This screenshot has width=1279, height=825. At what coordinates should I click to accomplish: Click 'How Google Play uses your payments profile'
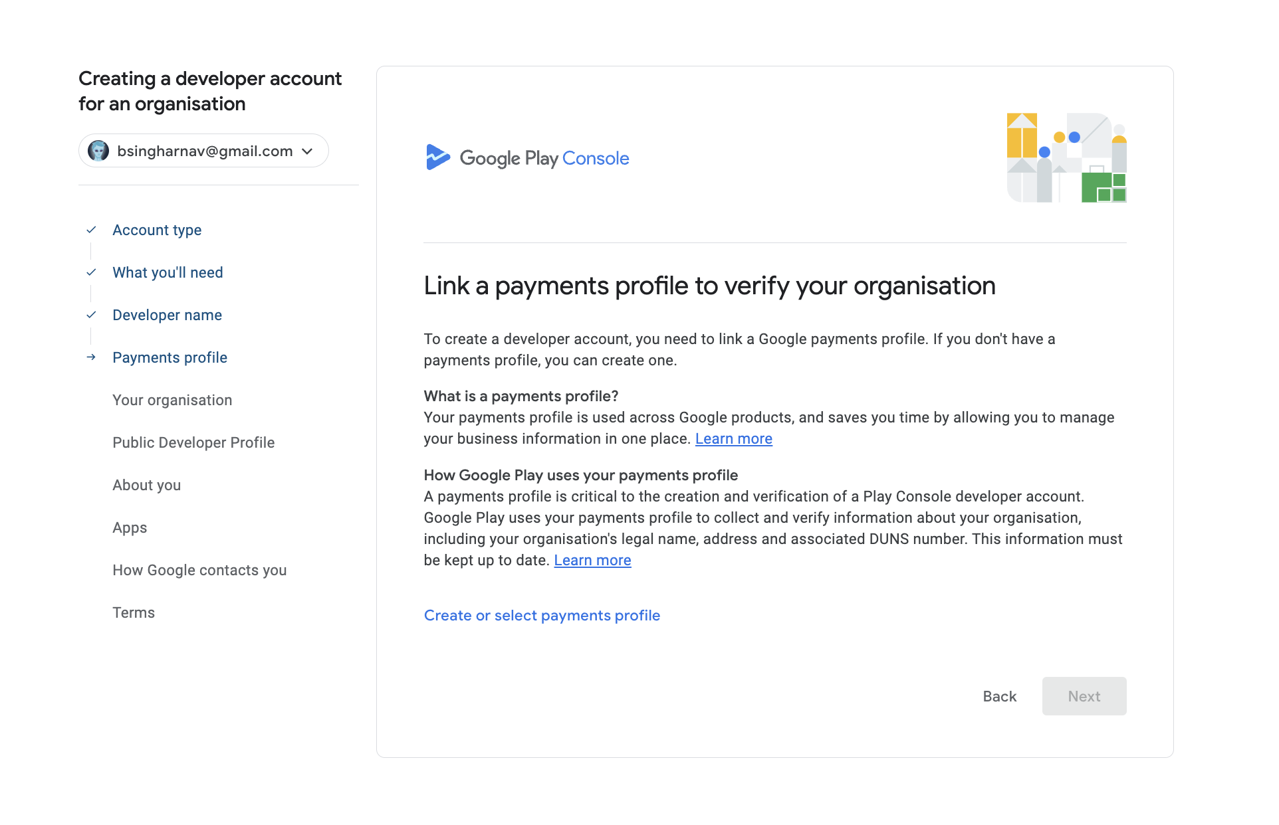(x=581, y=475)
